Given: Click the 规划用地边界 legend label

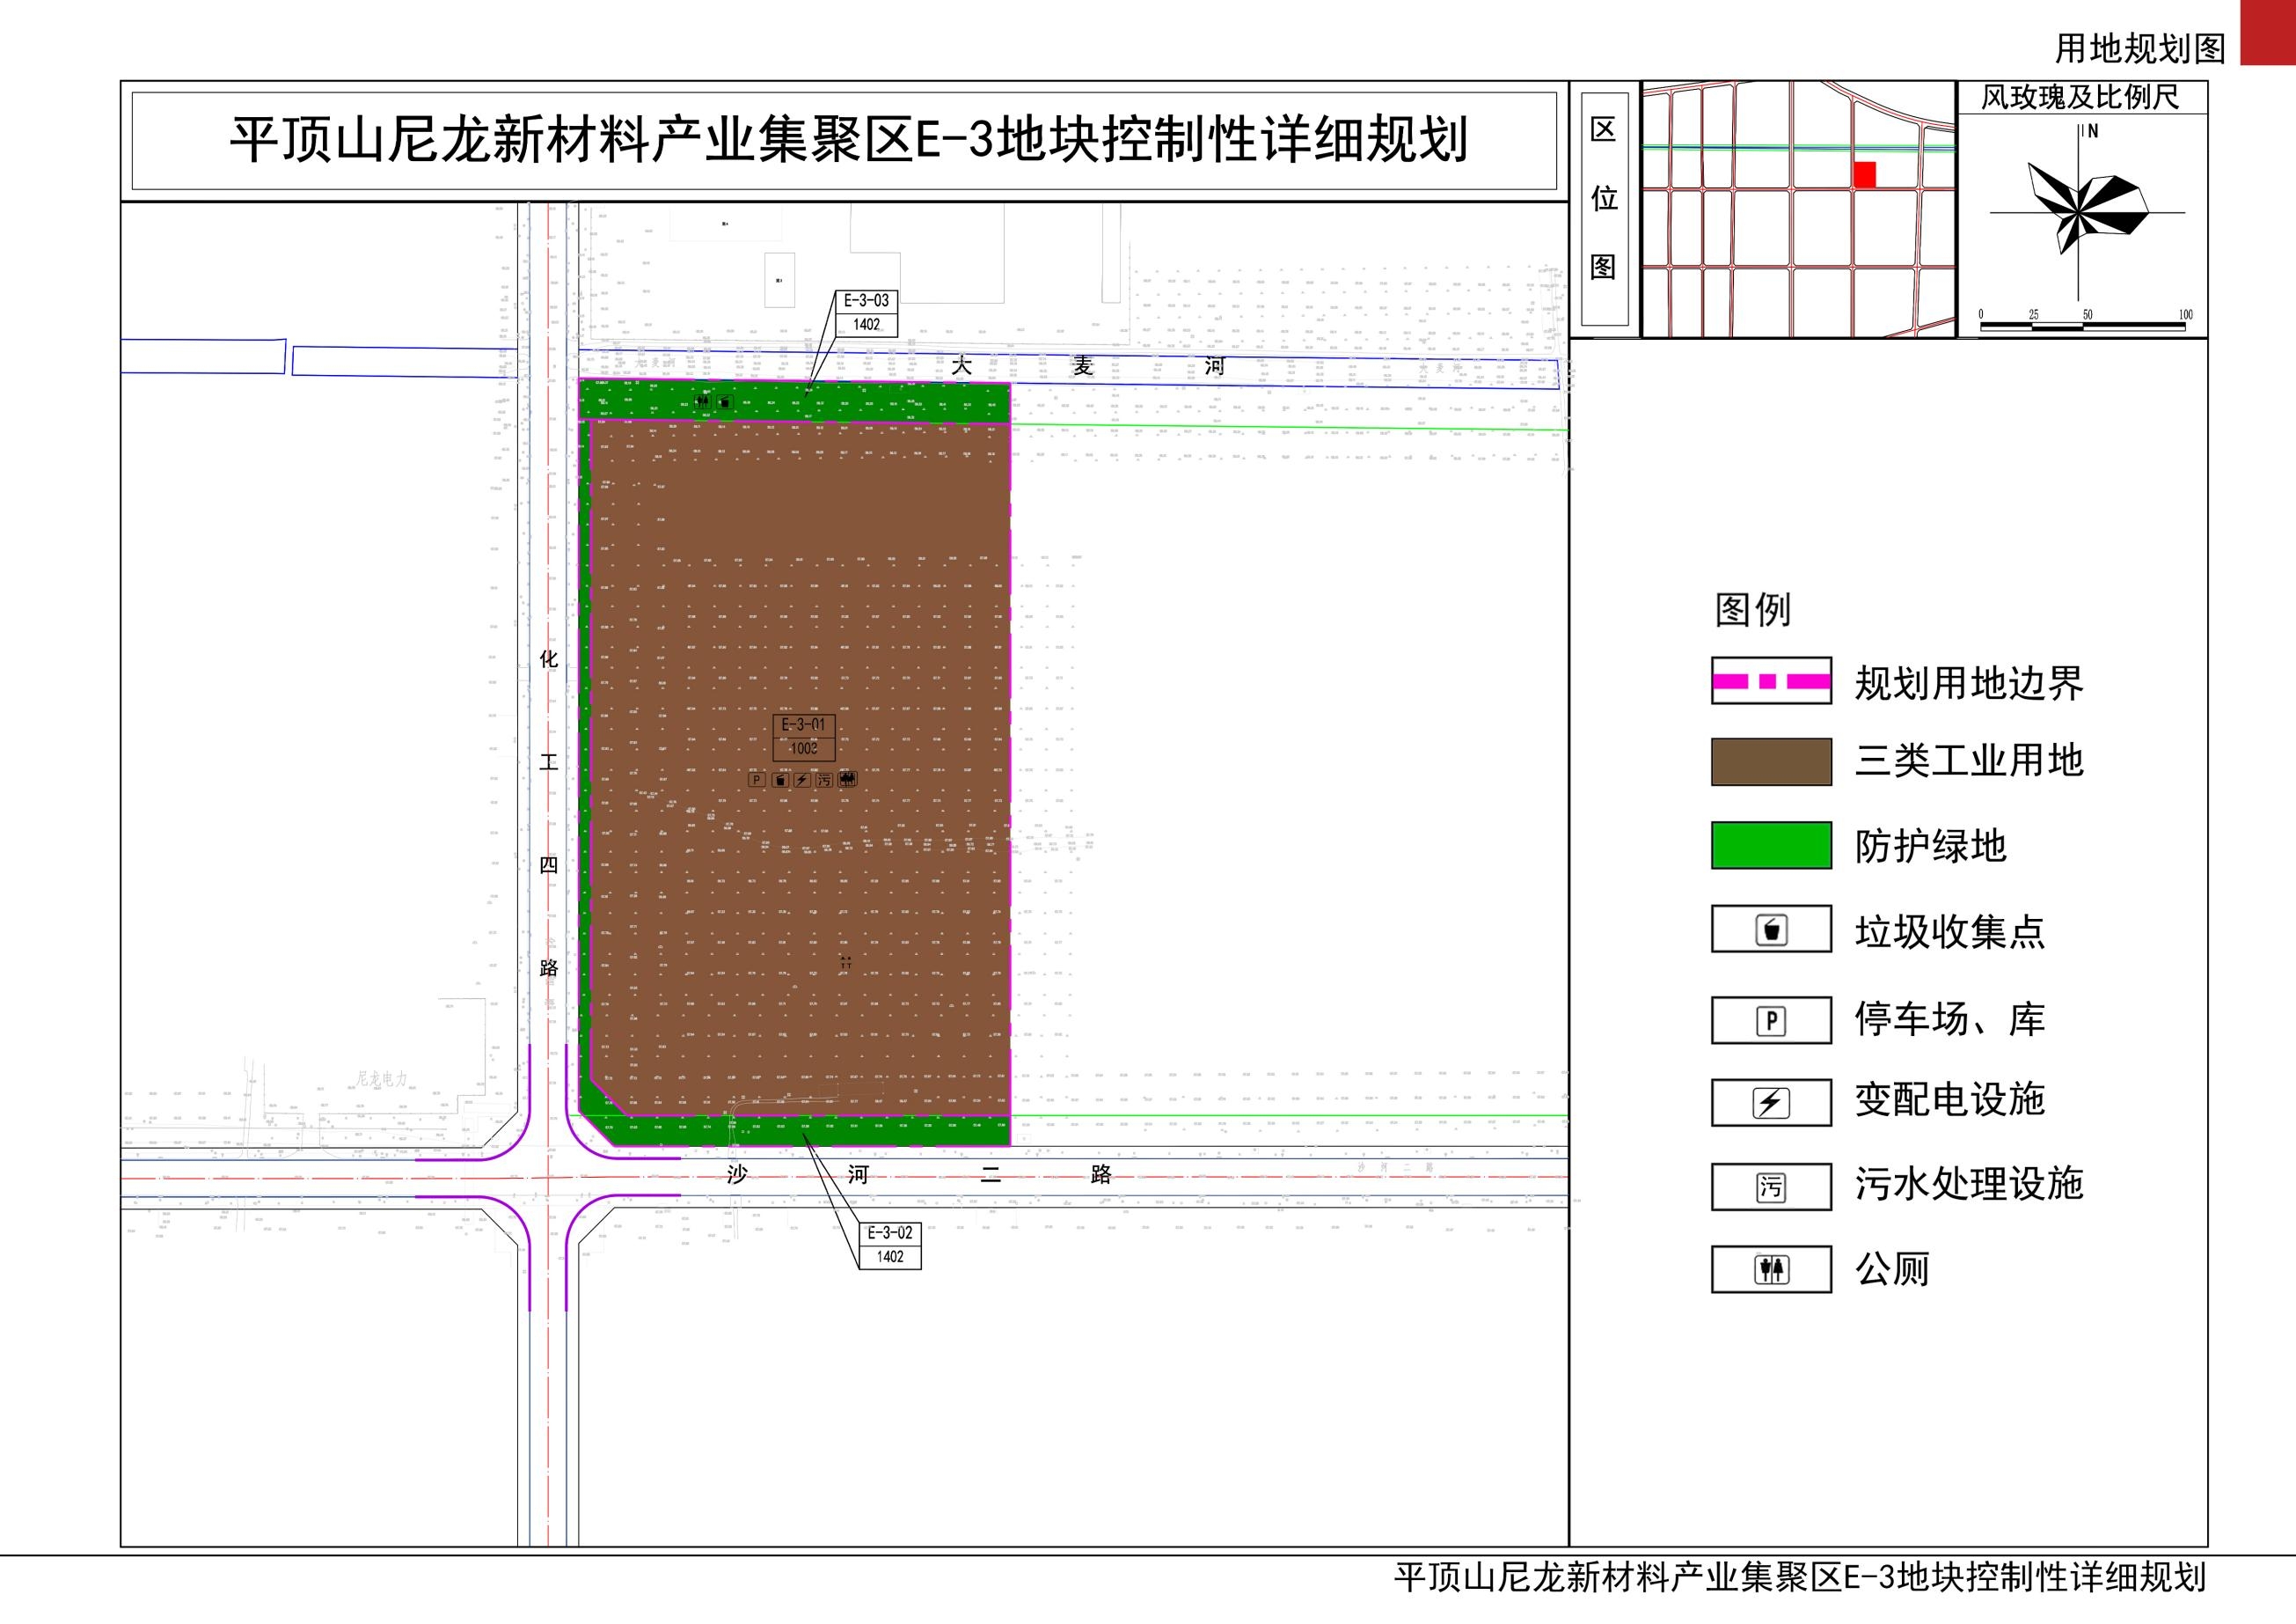Looking at the screenshot, I should coord(1969,683).
